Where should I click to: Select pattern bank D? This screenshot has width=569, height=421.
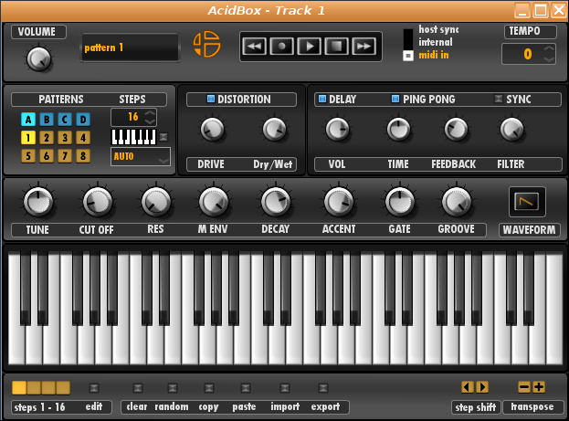83,119
